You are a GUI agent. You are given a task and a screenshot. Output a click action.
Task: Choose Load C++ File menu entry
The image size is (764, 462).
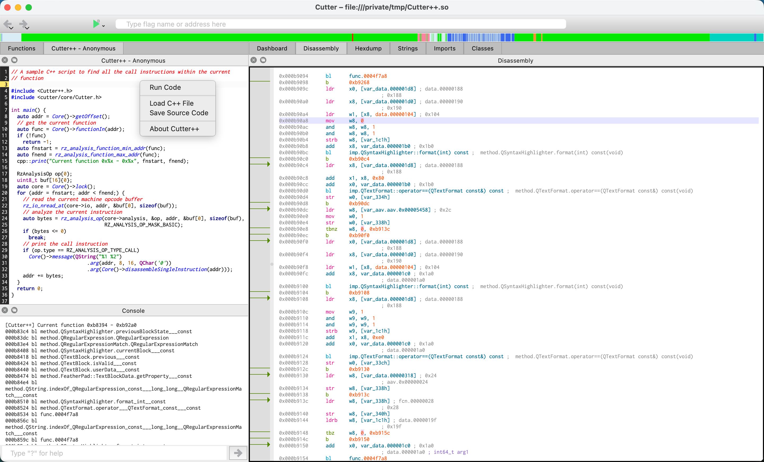[178, 103]
